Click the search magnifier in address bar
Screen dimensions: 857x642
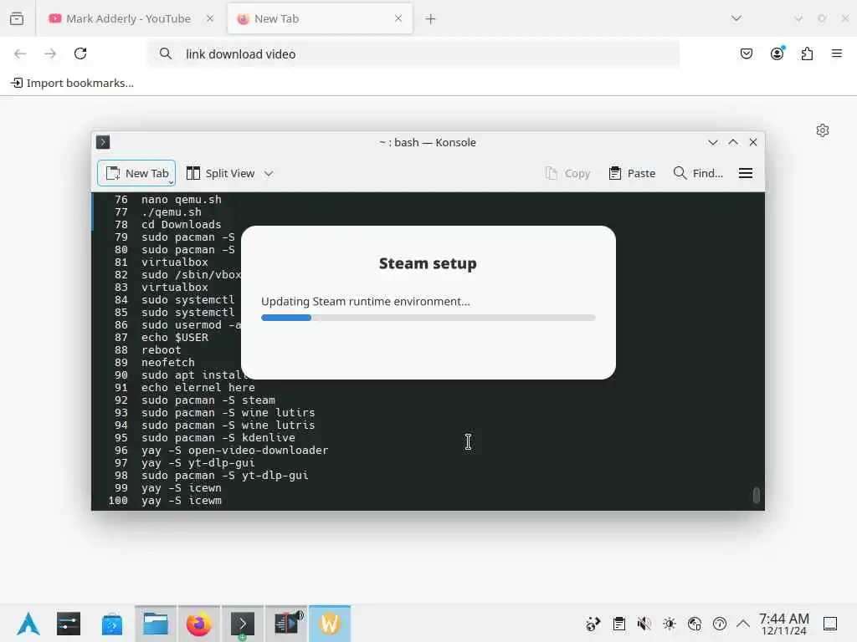166,53
